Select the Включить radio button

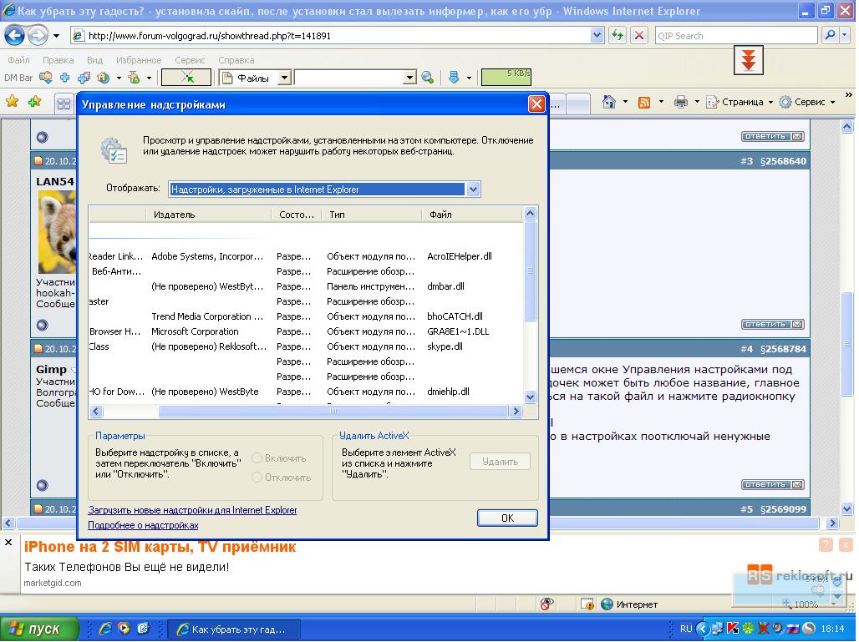(257, 458)
